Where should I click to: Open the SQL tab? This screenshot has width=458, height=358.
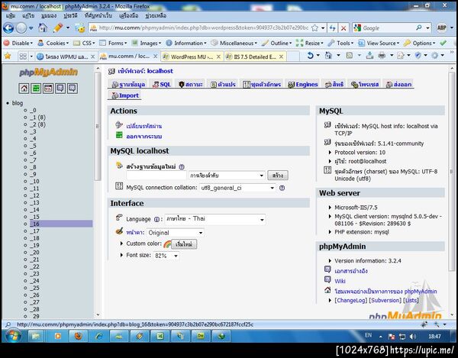click(162, 85)
